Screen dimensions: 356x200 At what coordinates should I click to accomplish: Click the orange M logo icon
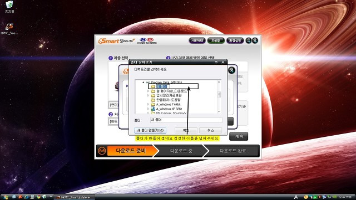(102, 151)
